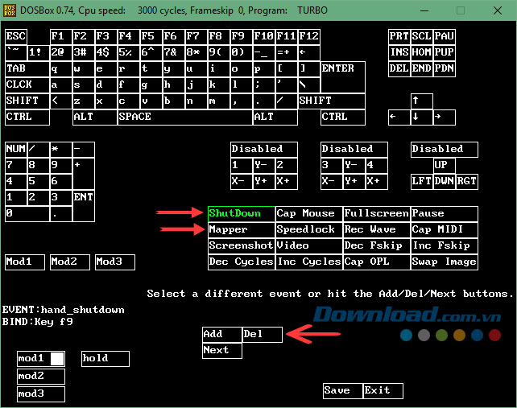Select the PDN page down key
This screenshot has height=408, width=517.
pyautogui.click(x=445, y=68)
